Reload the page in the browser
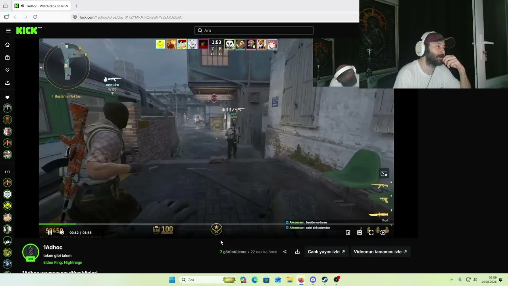This screenshot has width=508, height=286. 35,17
